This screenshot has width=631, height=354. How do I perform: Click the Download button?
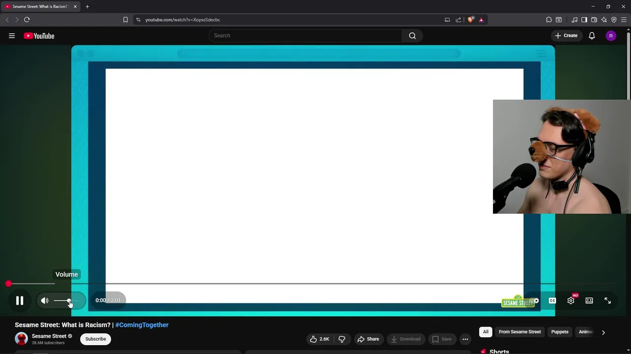click(x=406, y=339)
